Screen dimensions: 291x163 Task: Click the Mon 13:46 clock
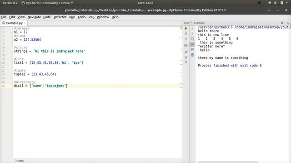(x=145, y=3)
